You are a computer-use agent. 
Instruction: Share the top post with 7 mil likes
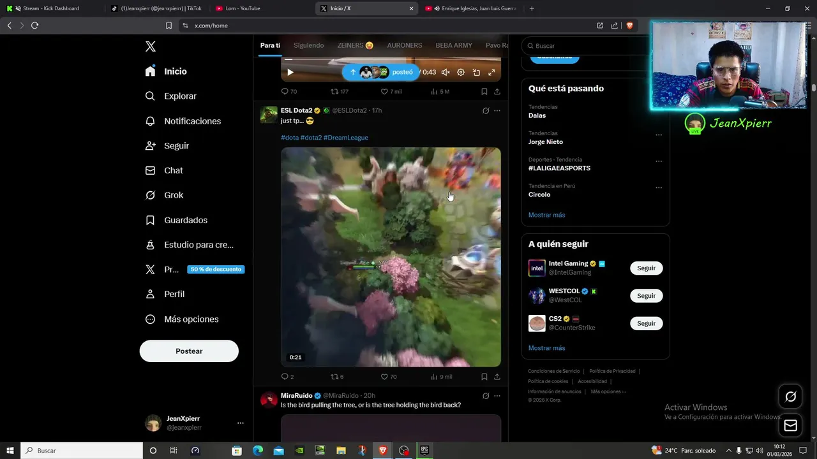point(497,92)
